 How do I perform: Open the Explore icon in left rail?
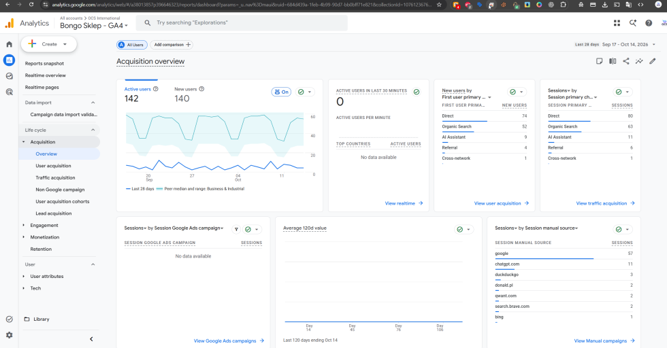click(10, 76)
